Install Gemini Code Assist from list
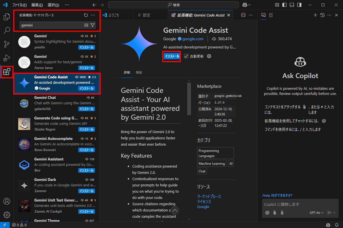This screenshot has width=343, height=228. click(86, 88)
